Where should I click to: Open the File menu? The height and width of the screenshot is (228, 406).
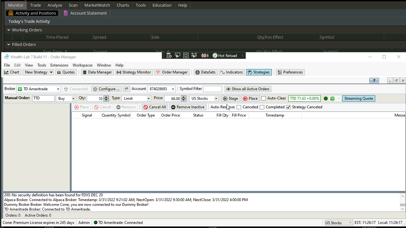(x=7, y=65)
